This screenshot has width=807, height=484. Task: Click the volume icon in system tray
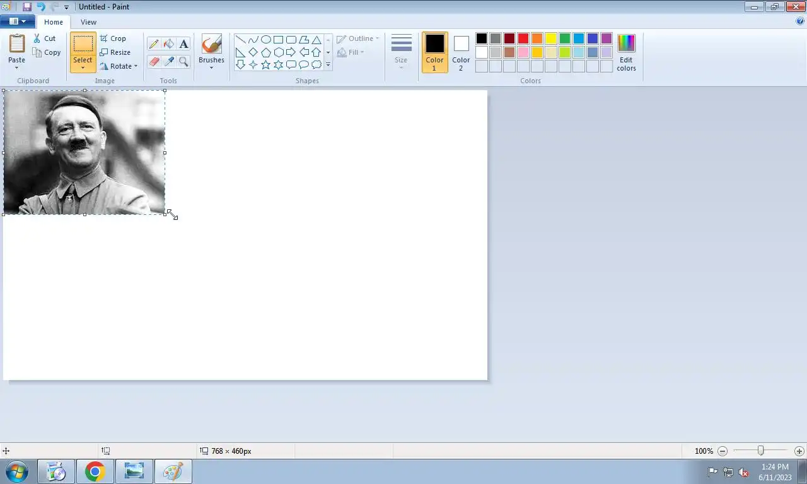tap(743, 472)
